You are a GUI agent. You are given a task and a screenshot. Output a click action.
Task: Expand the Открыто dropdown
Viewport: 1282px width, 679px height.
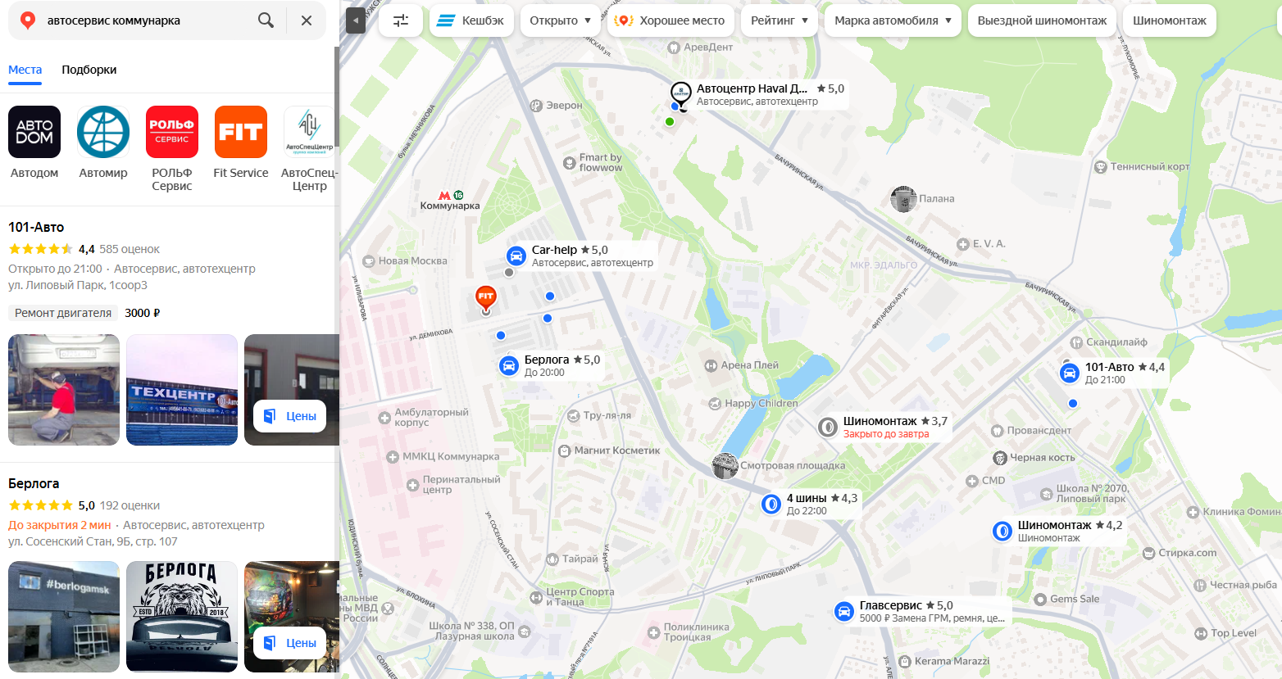click(x=561, y=20)
